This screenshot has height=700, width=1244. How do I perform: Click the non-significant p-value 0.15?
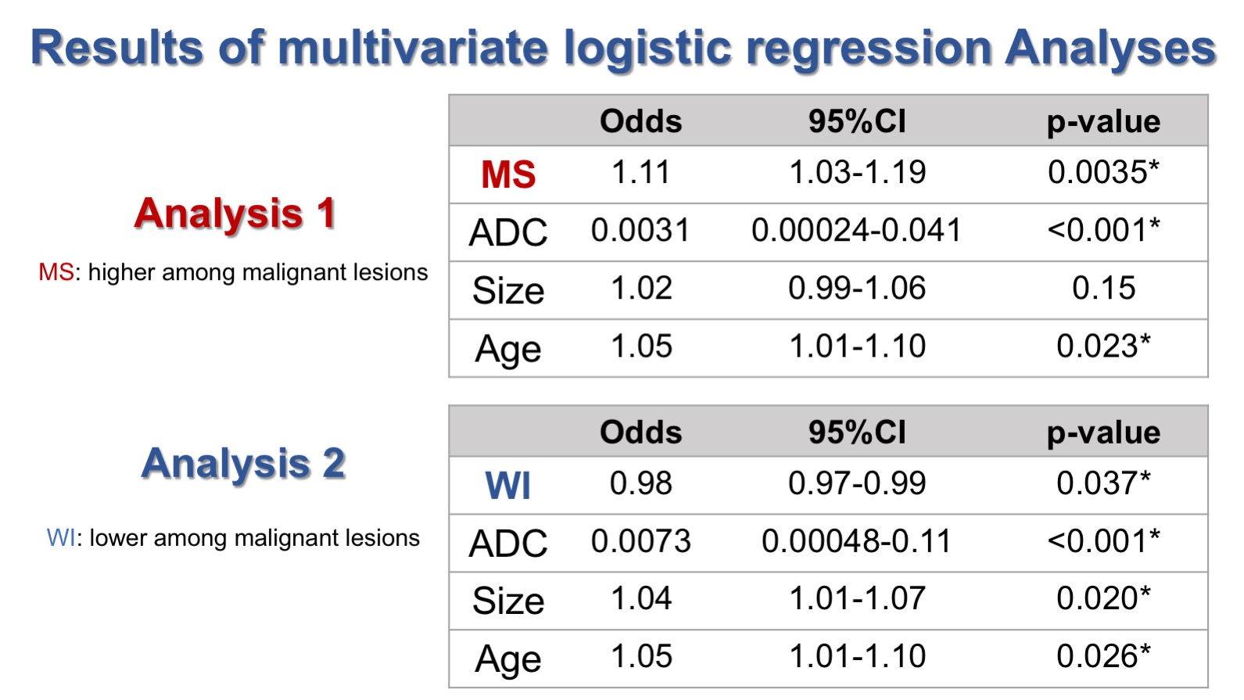point(1103,289)
